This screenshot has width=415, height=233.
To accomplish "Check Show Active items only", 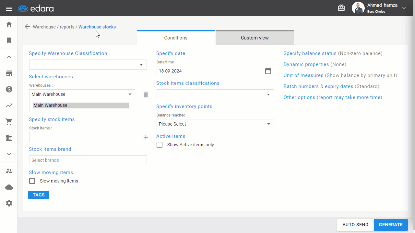I will coord(160,145).
